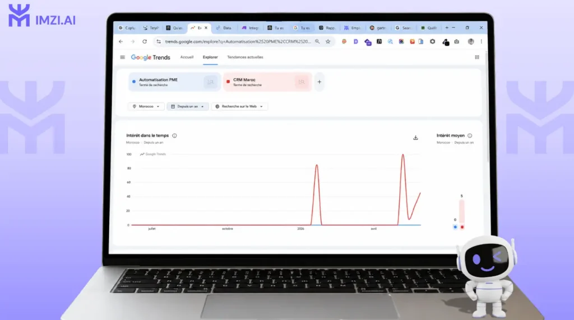The image size is (574, 320).
Task: Click the red square of CRM Maroc
Action: [x=228, y=82]
